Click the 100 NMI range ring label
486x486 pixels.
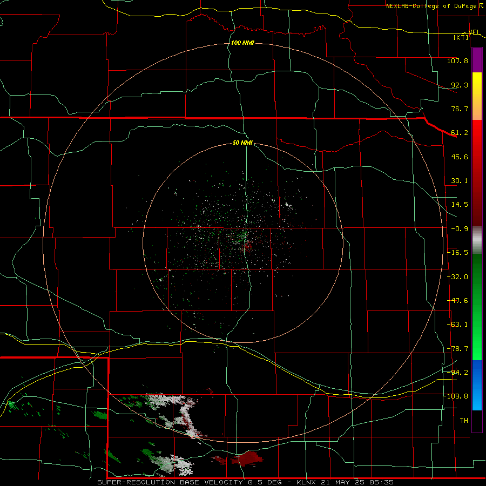coord(242,43)
